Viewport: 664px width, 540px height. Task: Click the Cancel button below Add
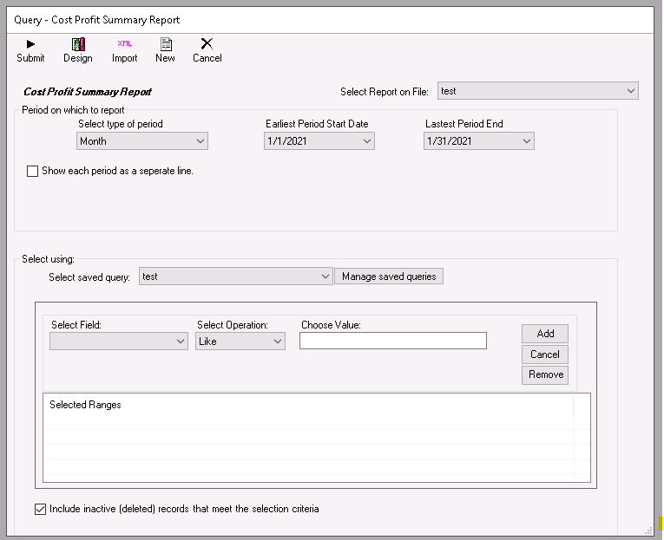coord(545,355)
